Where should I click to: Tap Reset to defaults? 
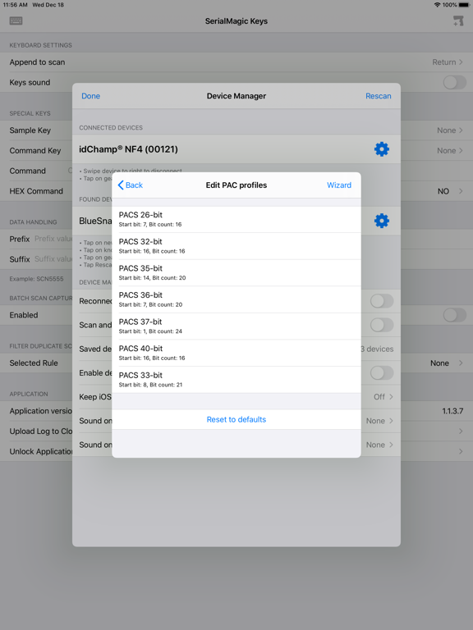[236, 419]
